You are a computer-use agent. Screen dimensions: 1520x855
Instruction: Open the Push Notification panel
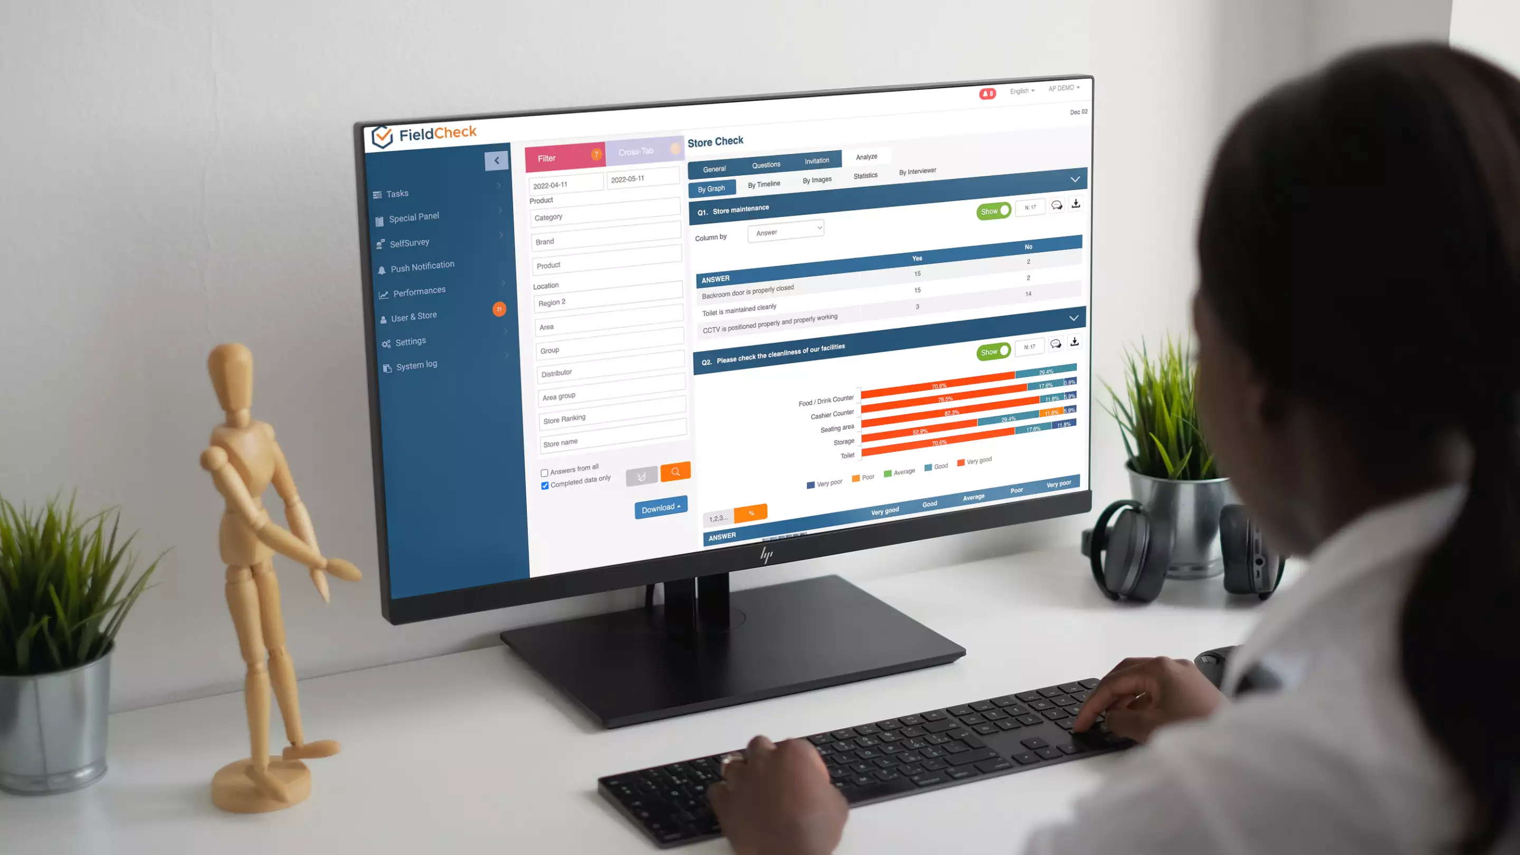[423, 266]
